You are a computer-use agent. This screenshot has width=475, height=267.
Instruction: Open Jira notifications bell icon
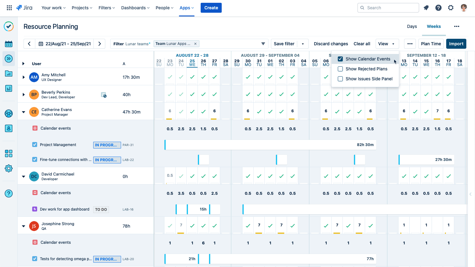point(426,7)
